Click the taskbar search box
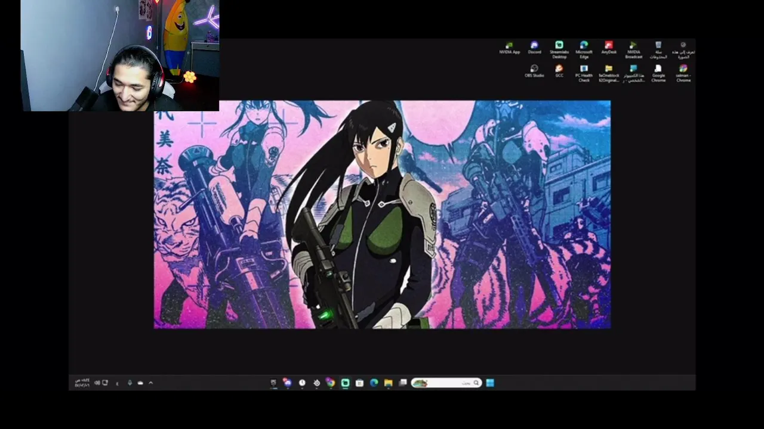The height and width of the screenshot is (429, 764). pyautogui.click(x=447, y=383)
